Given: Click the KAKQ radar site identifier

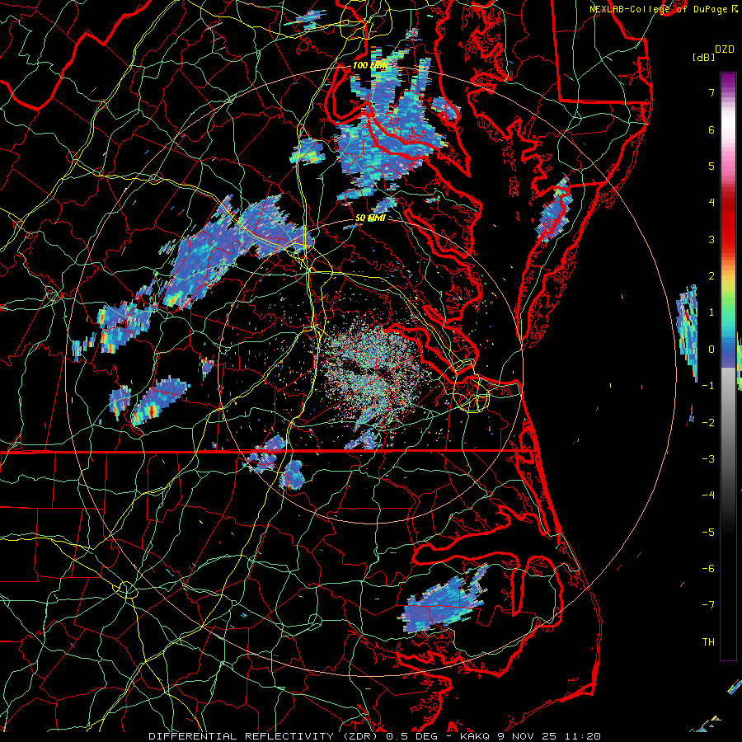Looking at the screenshot, I should click(475, 736).
